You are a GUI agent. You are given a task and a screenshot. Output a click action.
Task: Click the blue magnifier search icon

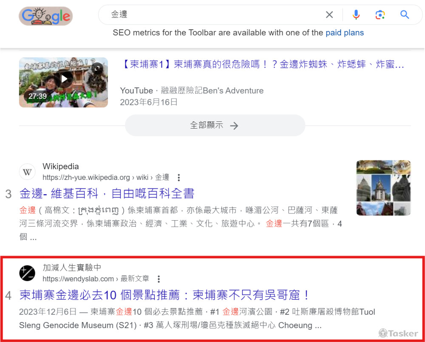point(405,14)
